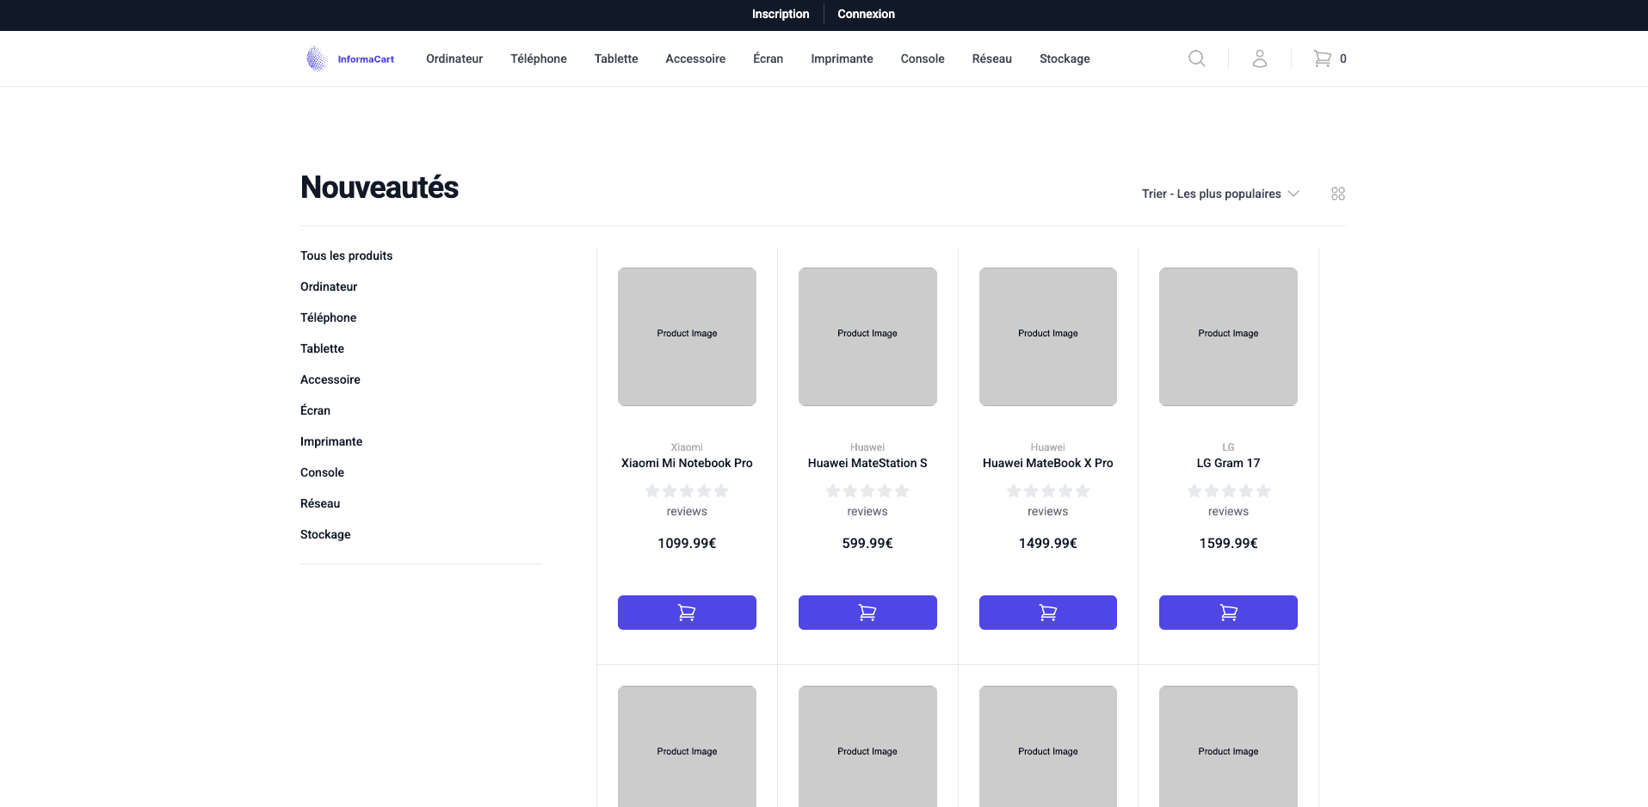Open Ordinateur in the top navigation
Screen dimensions: 1648x807
pos(454,59)
